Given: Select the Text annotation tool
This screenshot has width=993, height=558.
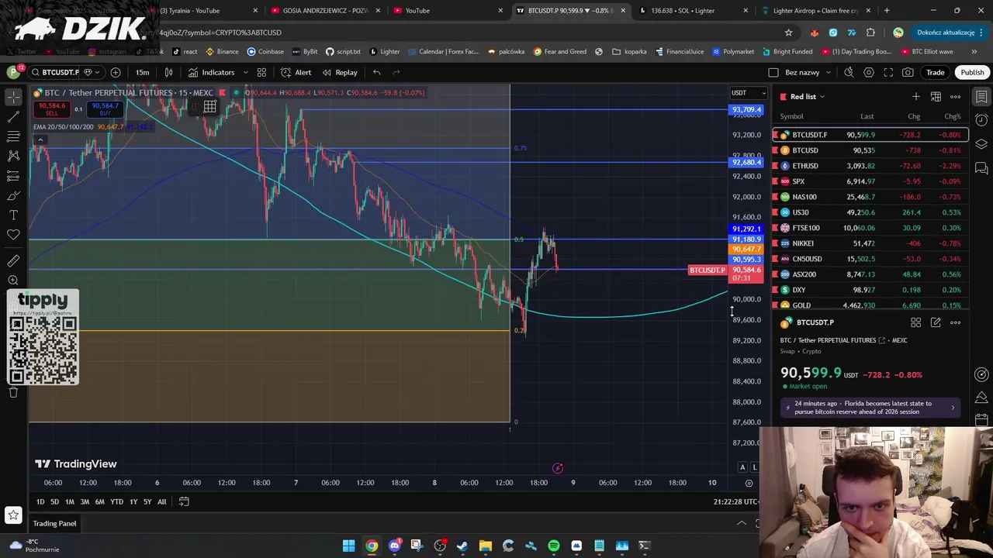Looking at the screenshot, I should pyautogui.click(x=13, y=215).
